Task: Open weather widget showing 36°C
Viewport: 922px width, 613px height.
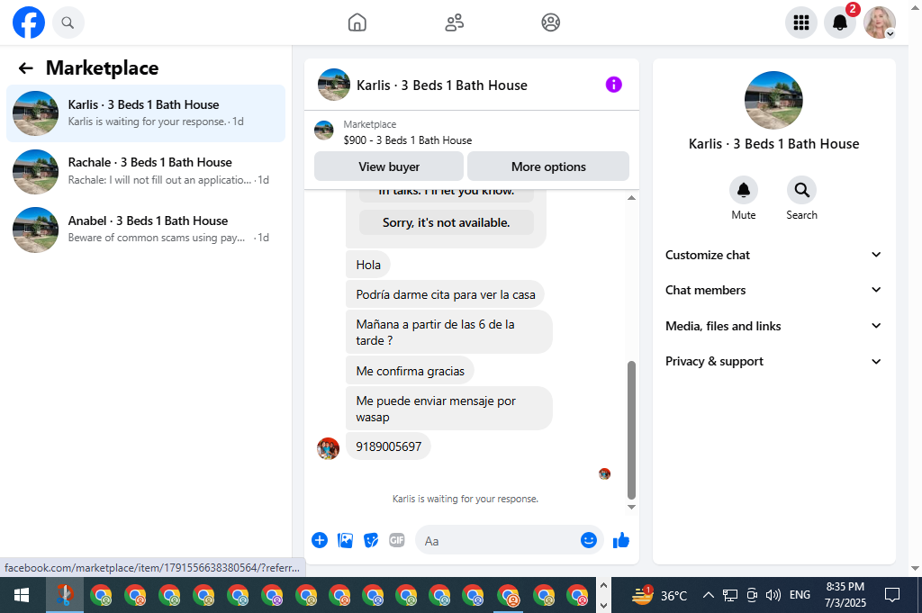Action: pos(658,595)
